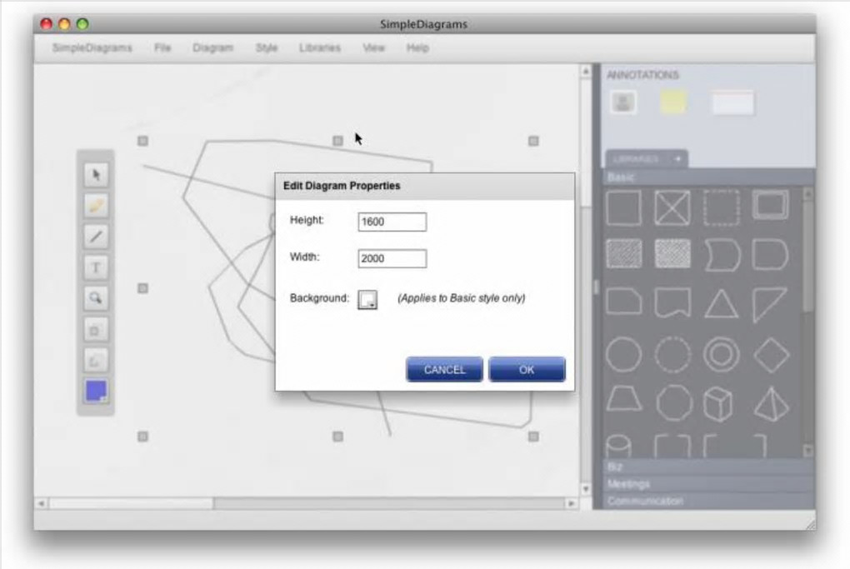Select the line tool

96,237
